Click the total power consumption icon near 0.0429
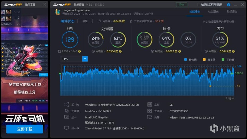 pyautogui.click(x=99, y=21)
